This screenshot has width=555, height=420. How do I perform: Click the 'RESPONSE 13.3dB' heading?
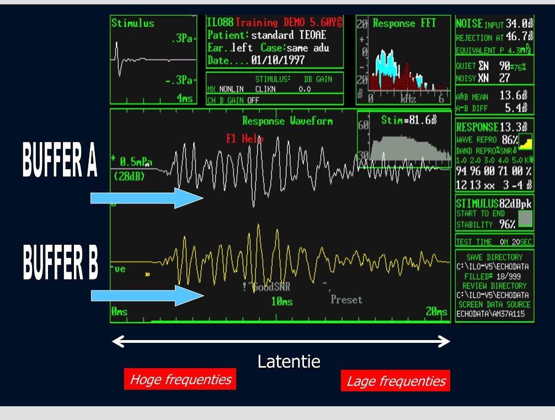(x=492, y=127)
